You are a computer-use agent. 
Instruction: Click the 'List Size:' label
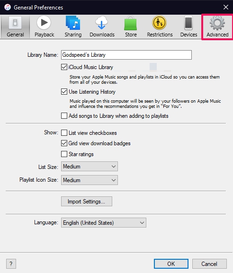pyautogui.click(x=48, y=167)
